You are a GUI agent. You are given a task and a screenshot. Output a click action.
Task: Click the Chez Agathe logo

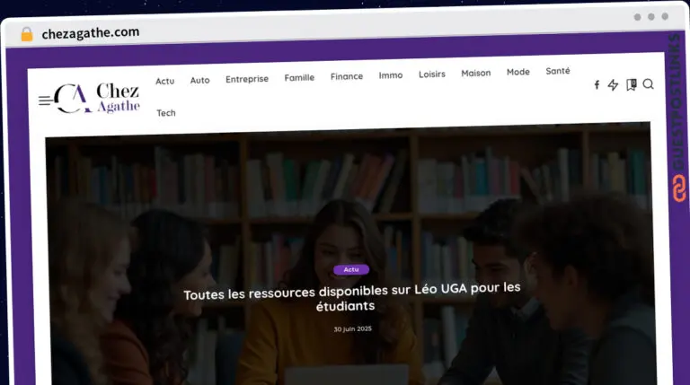pos(97,99)
